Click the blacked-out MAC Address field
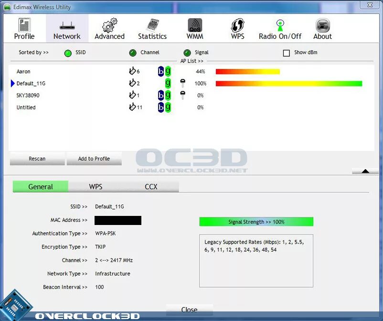The height and width of the screenshot is (321, 383). (118, 220)
